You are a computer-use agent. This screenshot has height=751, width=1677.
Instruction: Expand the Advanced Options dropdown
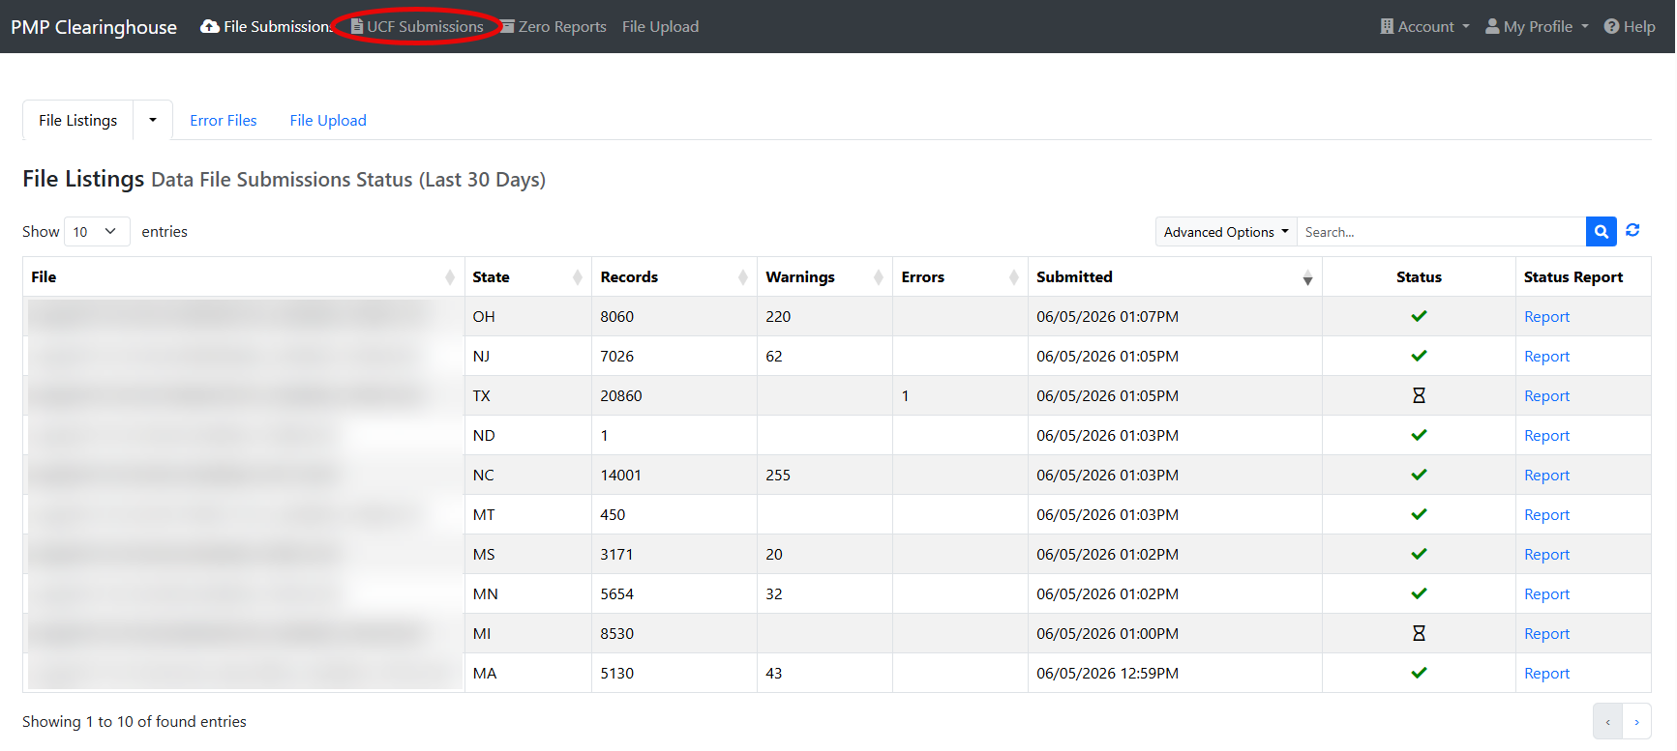[x=1226, y=232]
